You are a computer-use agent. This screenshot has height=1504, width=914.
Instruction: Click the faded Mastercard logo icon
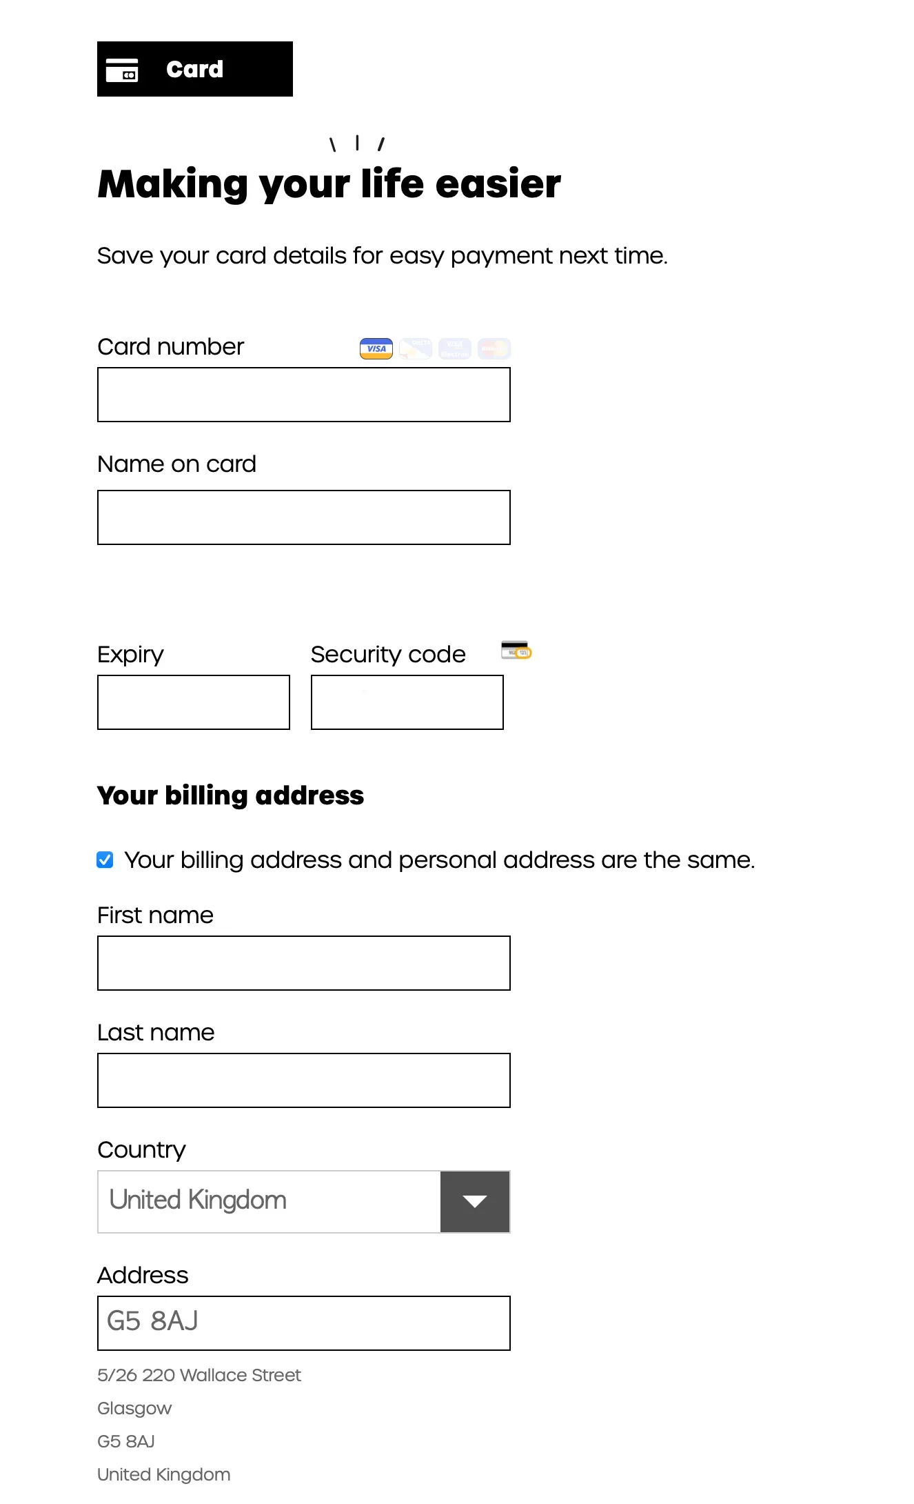(x=494, y=348)
